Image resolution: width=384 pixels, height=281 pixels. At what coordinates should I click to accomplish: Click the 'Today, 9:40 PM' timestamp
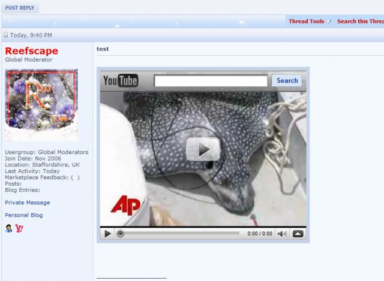pos(31,35)
